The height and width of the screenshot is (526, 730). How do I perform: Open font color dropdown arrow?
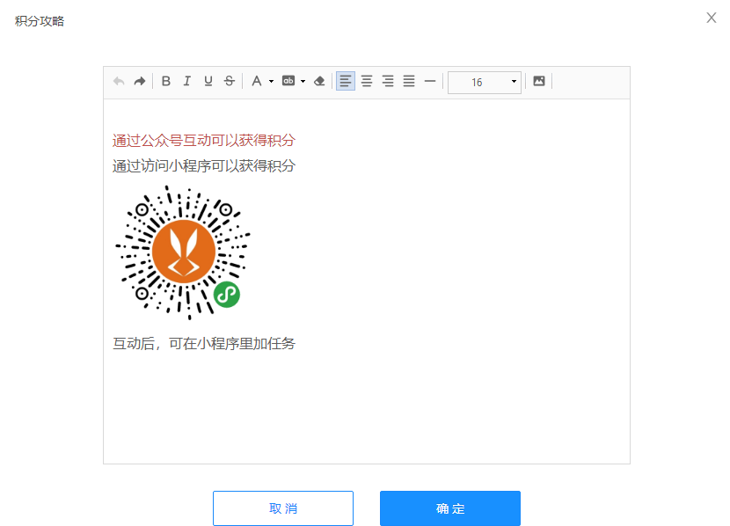tap(271, 82)
